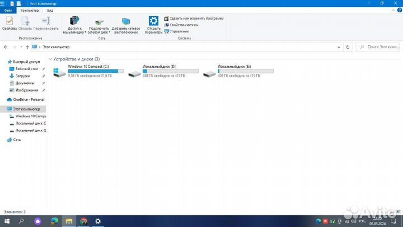Click the Up arrow navigation icon
403x227 pixels.
point(27,47)
